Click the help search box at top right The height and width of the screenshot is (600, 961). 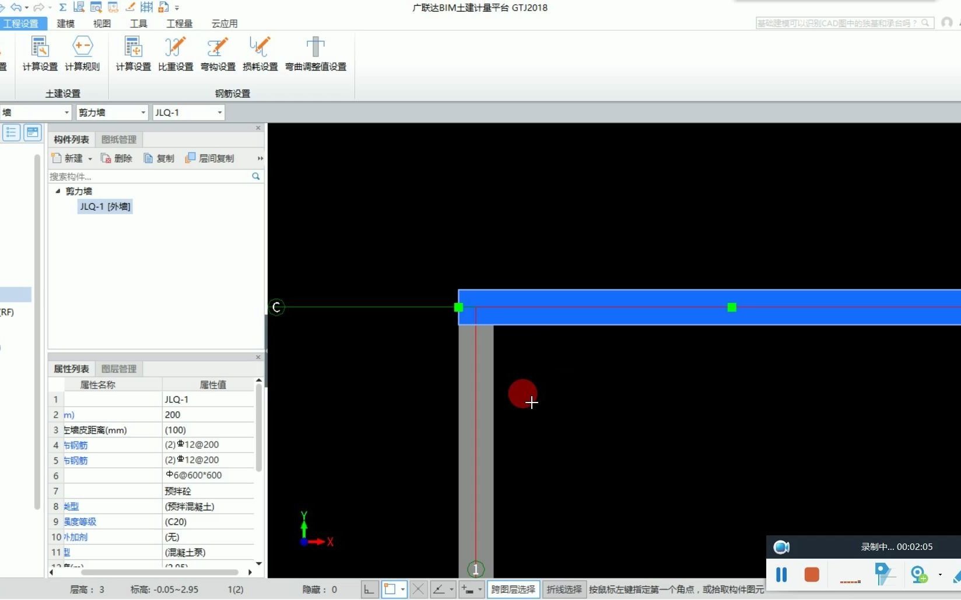(844, 23)
